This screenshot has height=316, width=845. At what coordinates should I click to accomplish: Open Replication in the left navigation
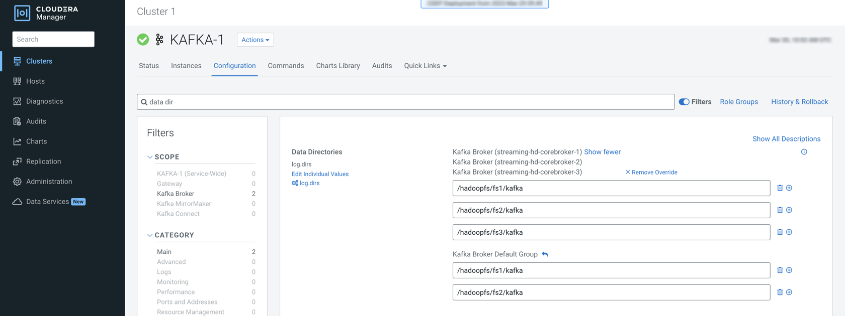click(43, 162)
